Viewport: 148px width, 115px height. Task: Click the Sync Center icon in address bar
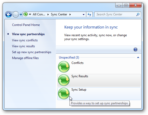coord(26,14)
